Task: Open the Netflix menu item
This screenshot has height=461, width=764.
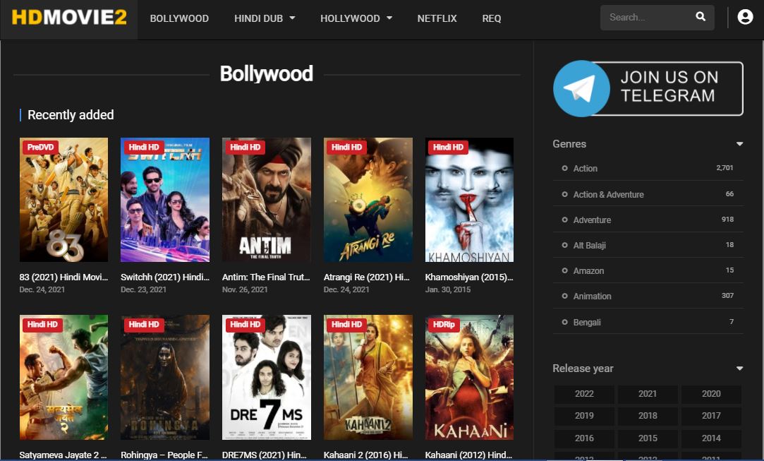Action: point(437,18)
